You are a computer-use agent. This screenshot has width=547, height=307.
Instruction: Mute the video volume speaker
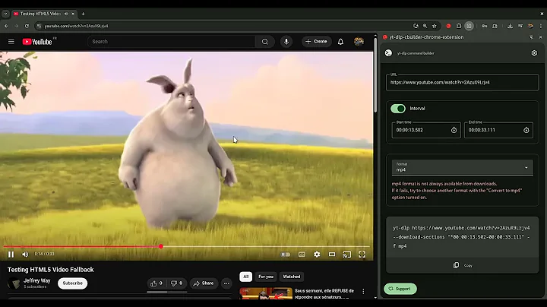pos(25,255)
